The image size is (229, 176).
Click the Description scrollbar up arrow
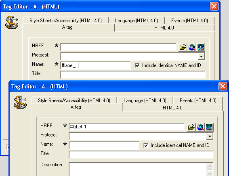(x=210, y=166)
